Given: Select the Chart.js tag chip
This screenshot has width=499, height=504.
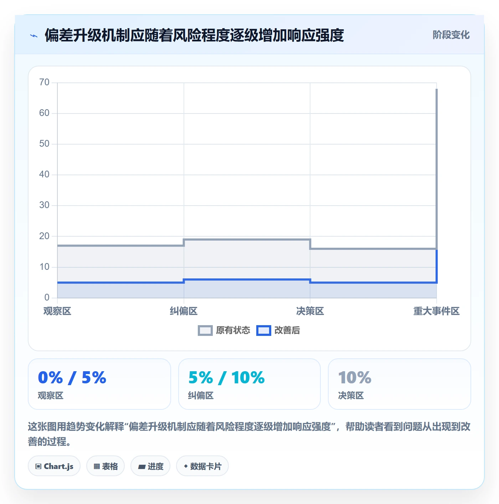Looking at the screenshot, I should (x=54, y=466).
